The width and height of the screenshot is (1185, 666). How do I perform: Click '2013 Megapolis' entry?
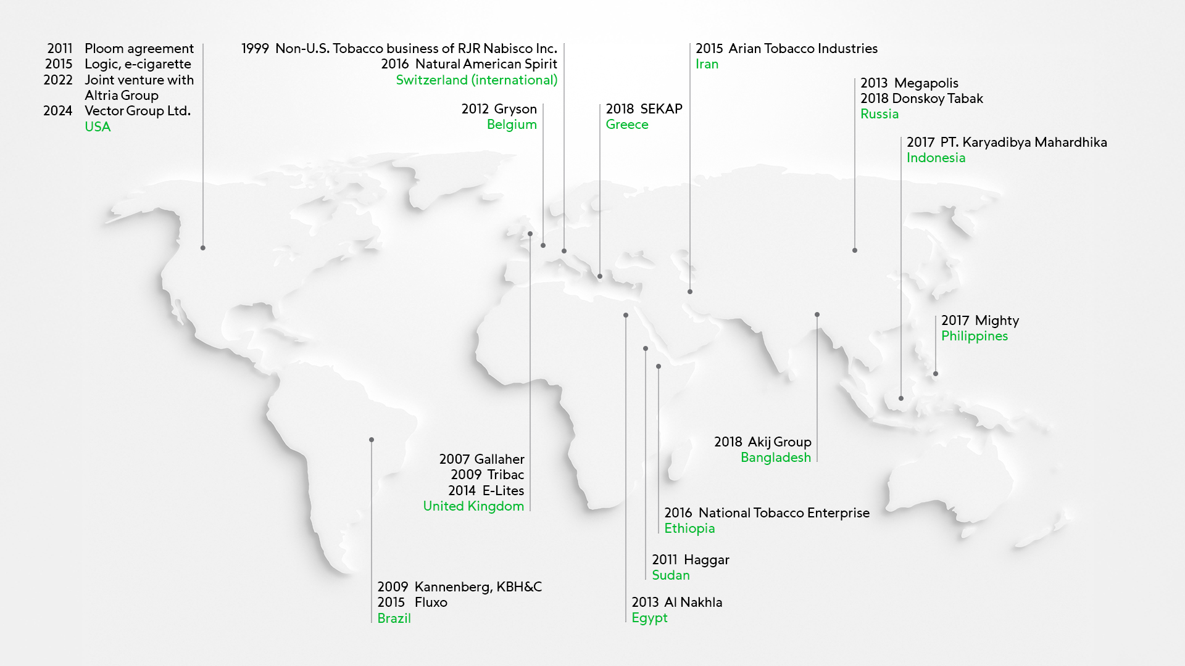[910, 83]
